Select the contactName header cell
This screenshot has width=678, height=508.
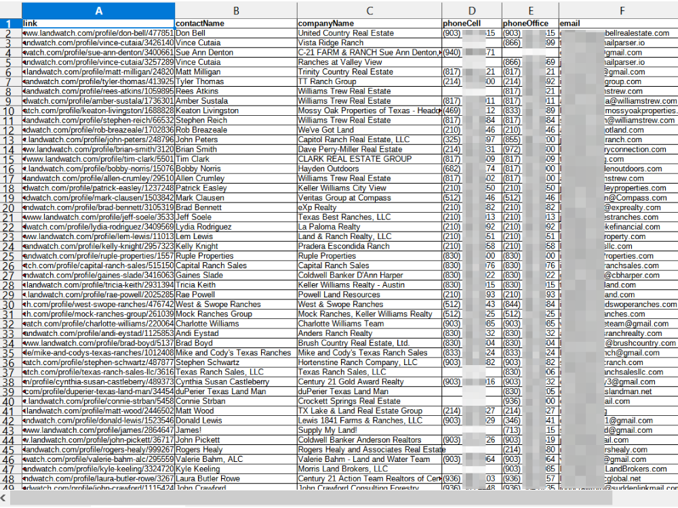click(235, 23)
